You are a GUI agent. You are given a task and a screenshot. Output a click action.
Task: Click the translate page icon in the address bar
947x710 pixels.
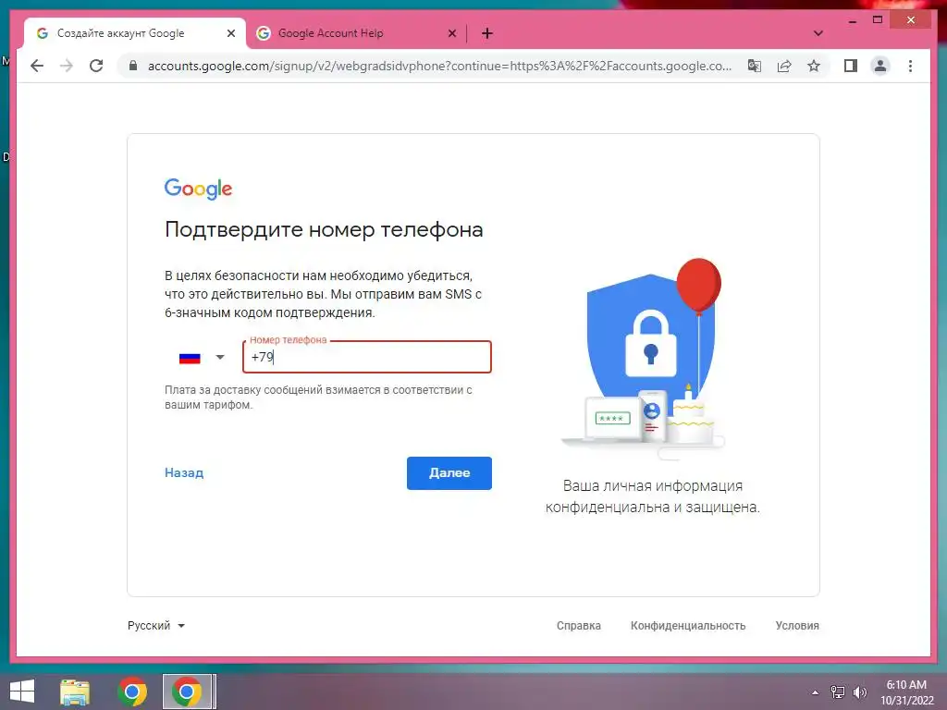point(755,66)
